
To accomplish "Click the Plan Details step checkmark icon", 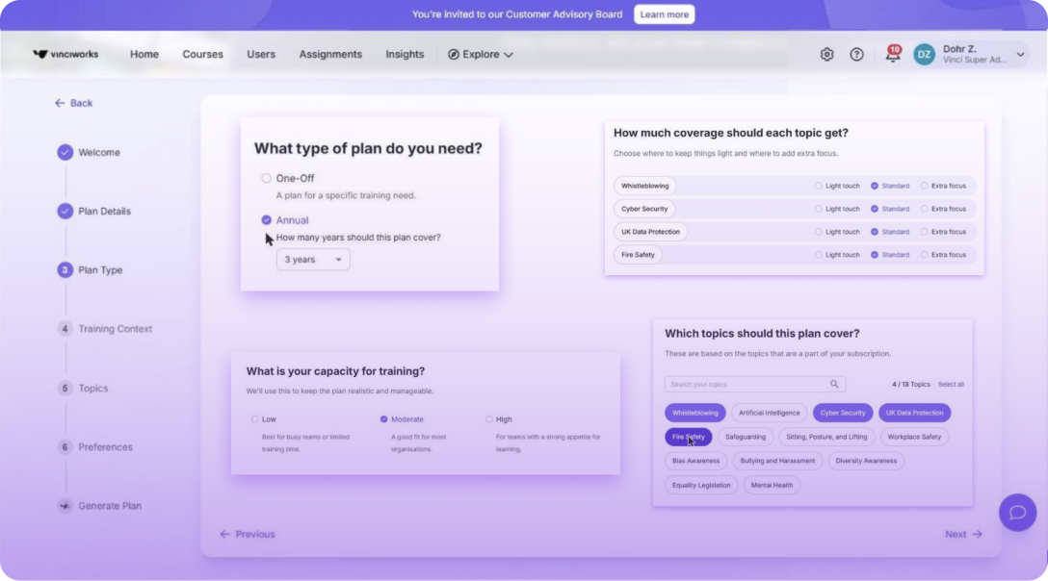I will click(65, 211).
